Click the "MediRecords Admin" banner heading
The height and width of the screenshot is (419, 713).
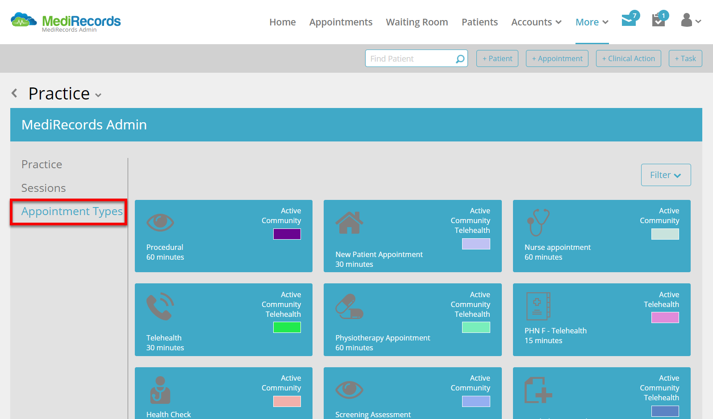click(84, 124)
